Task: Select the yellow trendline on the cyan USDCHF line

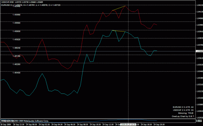Action: point(119,31)
